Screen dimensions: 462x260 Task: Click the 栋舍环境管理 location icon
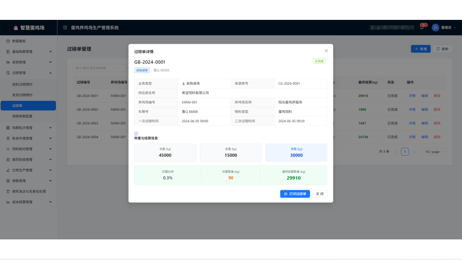pos(8,139)
